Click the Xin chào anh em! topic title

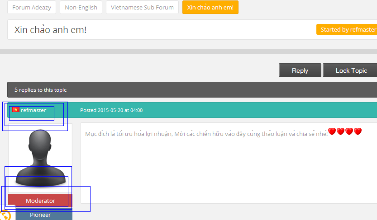click(50, 30)
